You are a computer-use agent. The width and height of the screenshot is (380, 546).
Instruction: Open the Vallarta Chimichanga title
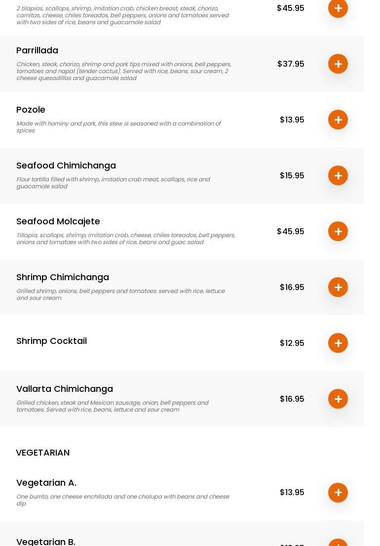pyautogui.click(x=65, y=389)
